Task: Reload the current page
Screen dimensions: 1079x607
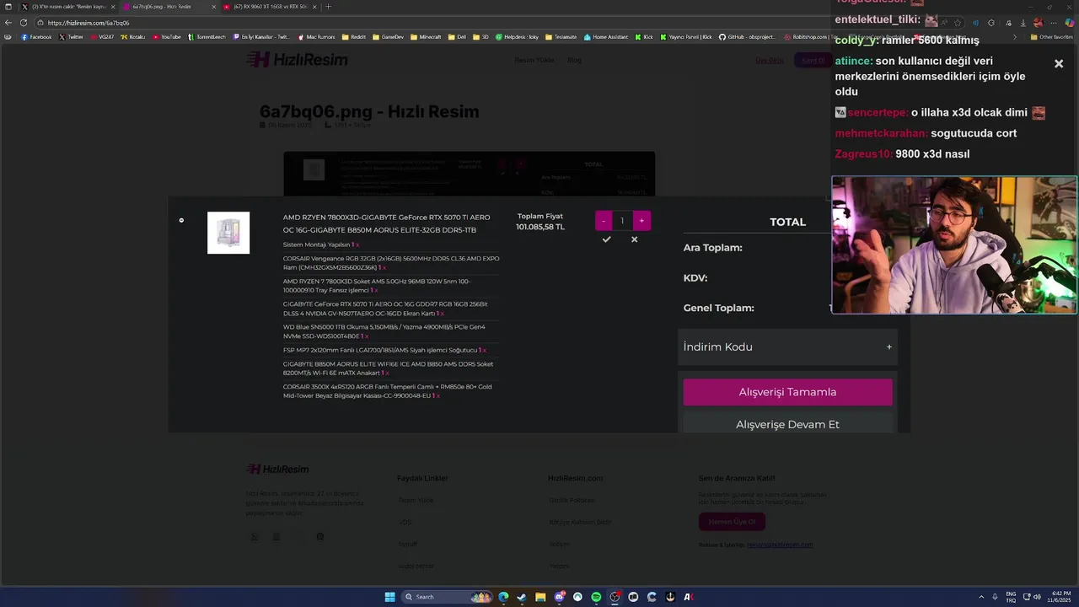Action: coord(24,23)
